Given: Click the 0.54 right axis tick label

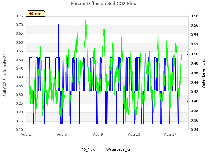Looking at the screenshot, I should point(194,35).
